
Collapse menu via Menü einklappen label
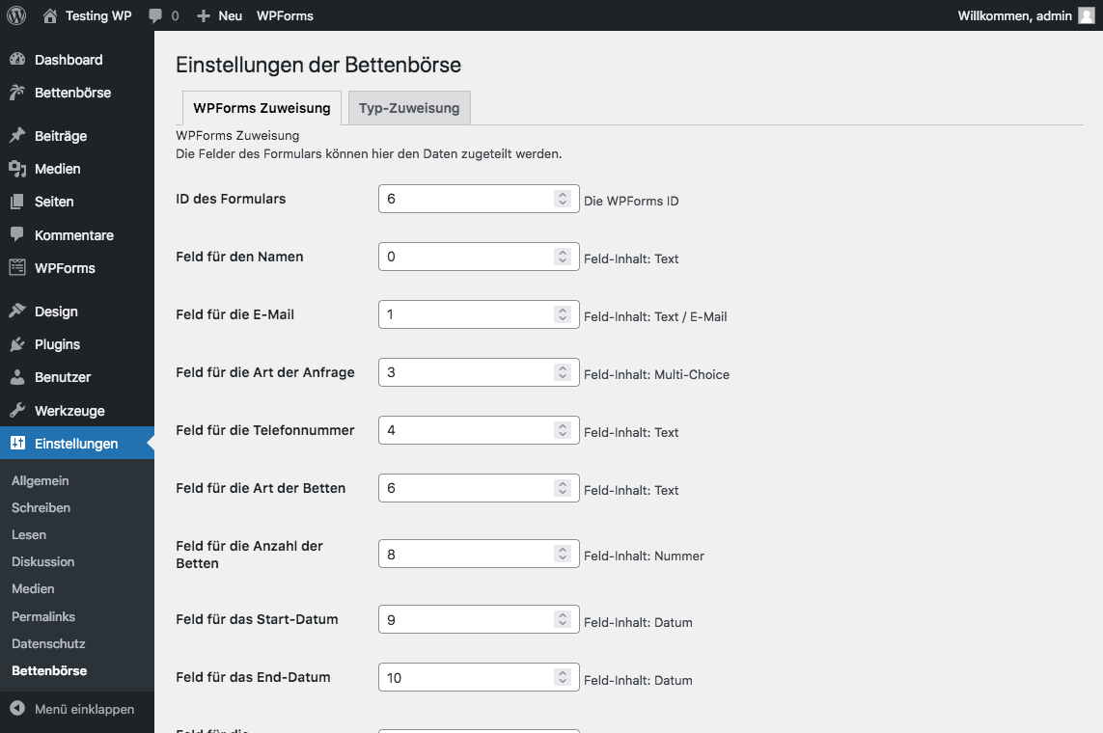84,709
